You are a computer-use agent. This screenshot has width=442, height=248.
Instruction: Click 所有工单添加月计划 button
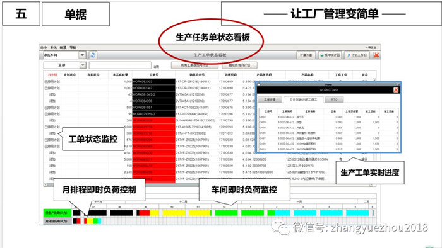click(x=194, y=65)
